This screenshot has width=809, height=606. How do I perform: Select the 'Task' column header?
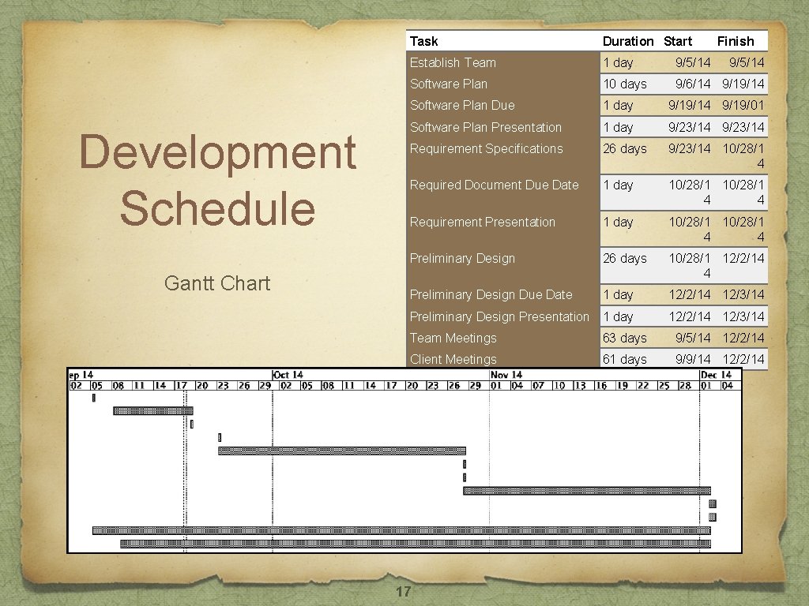pos(423,40)
